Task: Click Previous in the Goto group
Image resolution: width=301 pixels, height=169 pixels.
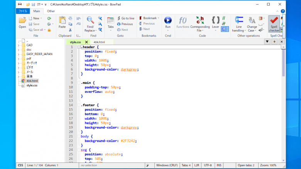Action: pos(125,24)
